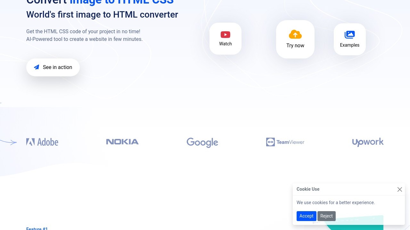Click the "Cookie Use" popup title
The height and width of the screenshot is (230, 410).
tap(308, 189)
